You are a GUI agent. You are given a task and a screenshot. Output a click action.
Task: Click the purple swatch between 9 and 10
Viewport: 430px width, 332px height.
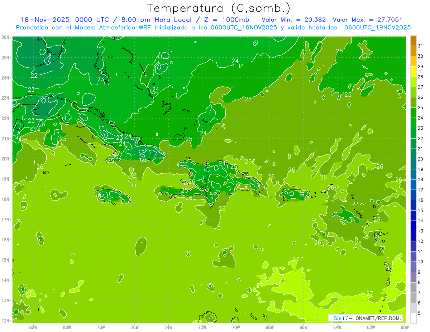tap(413, 267)
